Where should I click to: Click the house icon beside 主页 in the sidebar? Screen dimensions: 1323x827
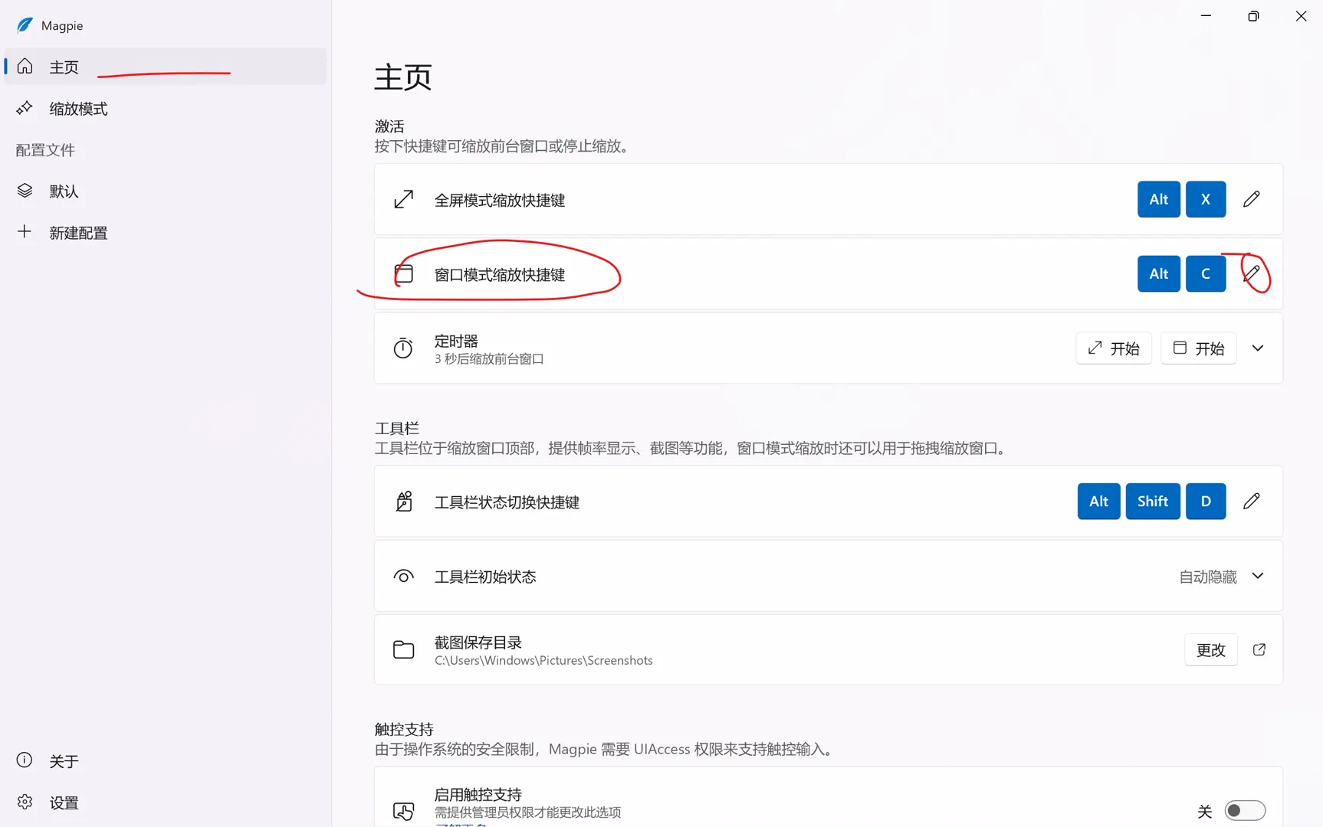[25, 67]
